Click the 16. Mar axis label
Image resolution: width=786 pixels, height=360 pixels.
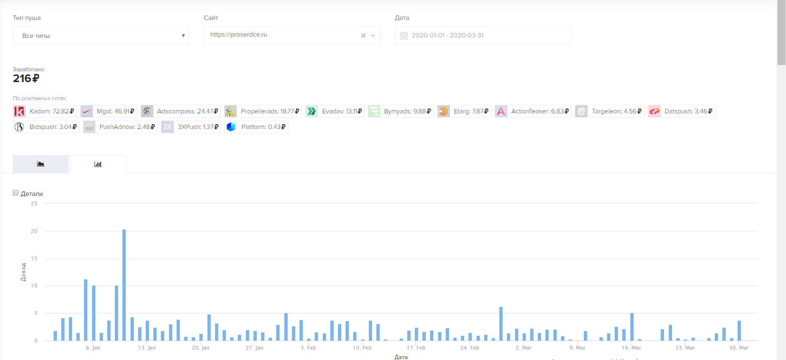tap(631, 348)
